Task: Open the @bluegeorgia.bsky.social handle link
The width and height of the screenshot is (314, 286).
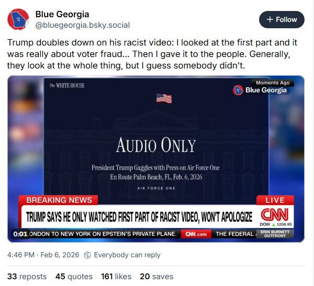Action: 83,25
